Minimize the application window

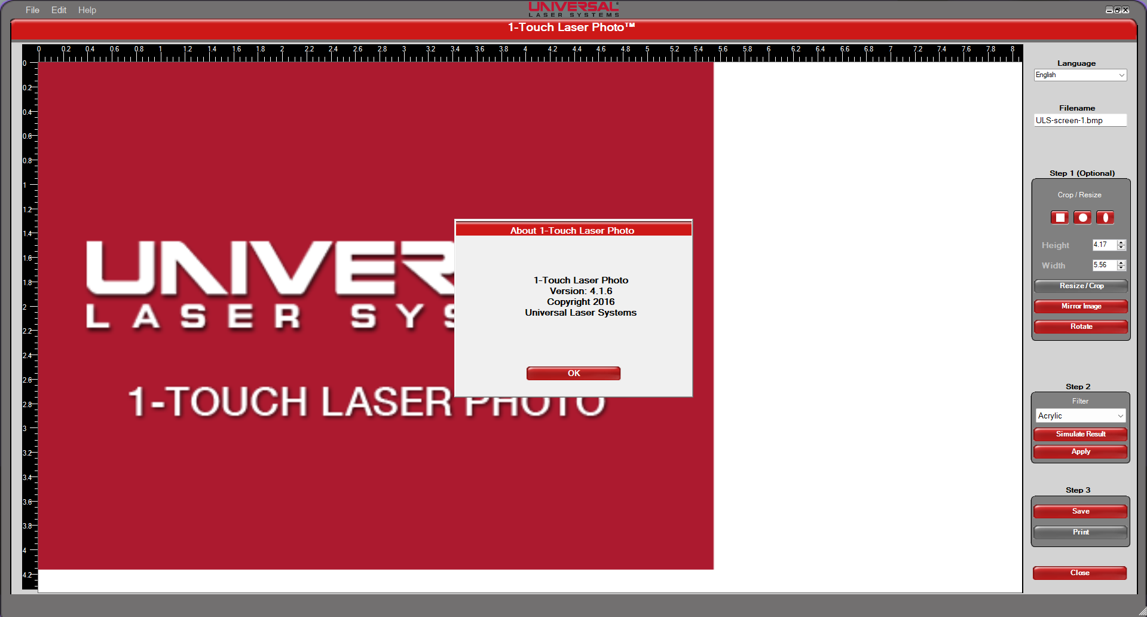coord(1109,10)
